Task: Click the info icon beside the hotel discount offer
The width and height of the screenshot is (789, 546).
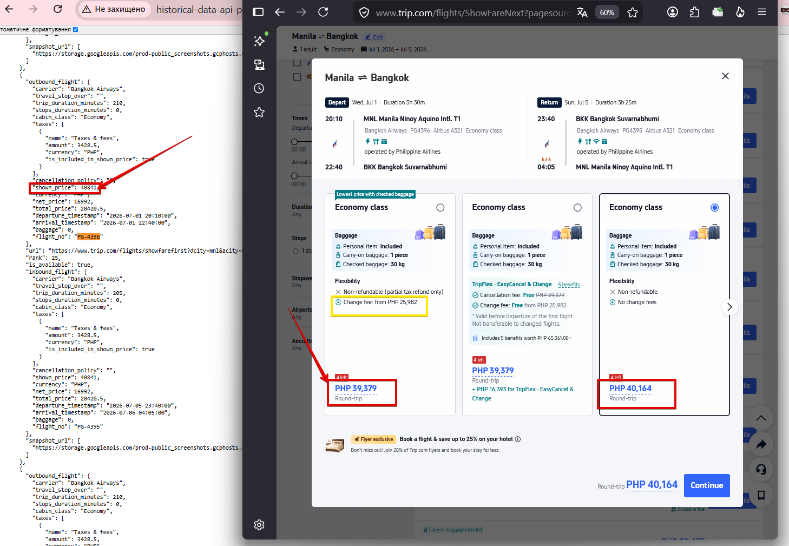Action: coord(518,439)
